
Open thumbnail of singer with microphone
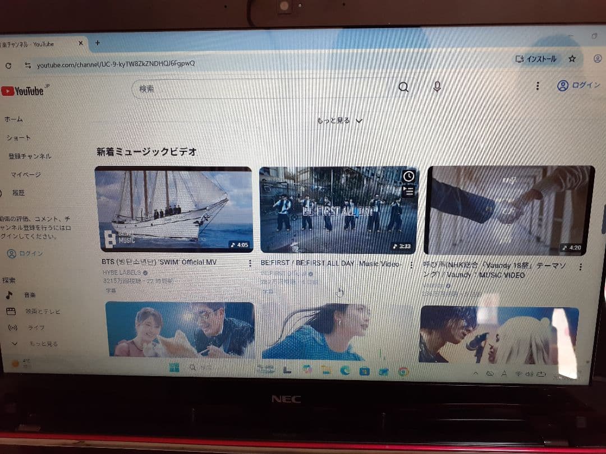point(499,334)
